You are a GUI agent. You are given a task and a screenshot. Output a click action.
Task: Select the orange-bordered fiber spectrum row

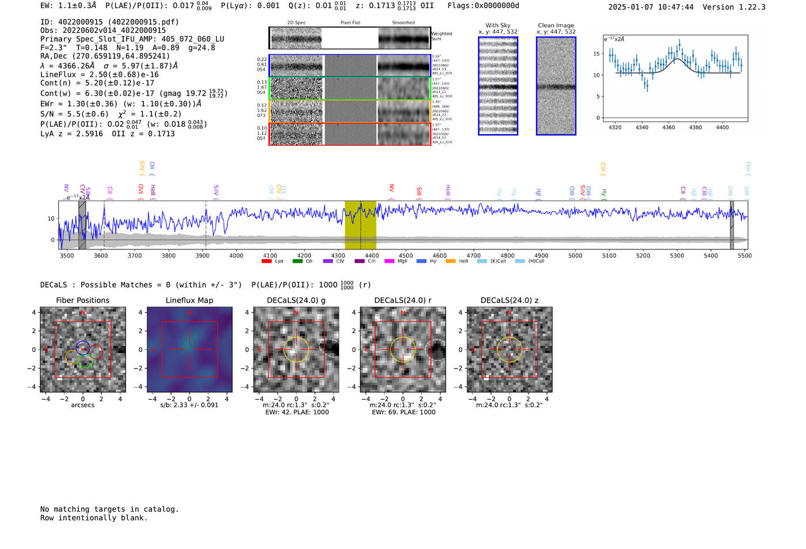click(350, 111)
